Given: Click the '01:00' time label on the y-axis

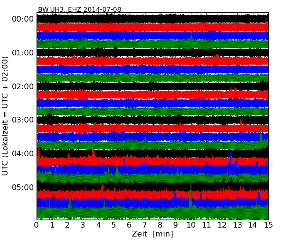Looking at the screenshot, I should (x=23, y=53).
